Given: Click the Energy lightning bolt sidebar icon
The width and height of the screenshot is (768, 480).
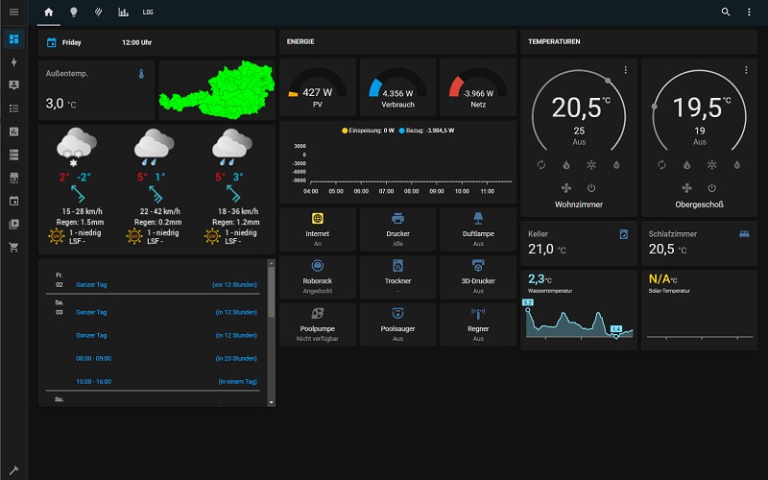Looking at the screenshot, I should click(x=13, y=61).
